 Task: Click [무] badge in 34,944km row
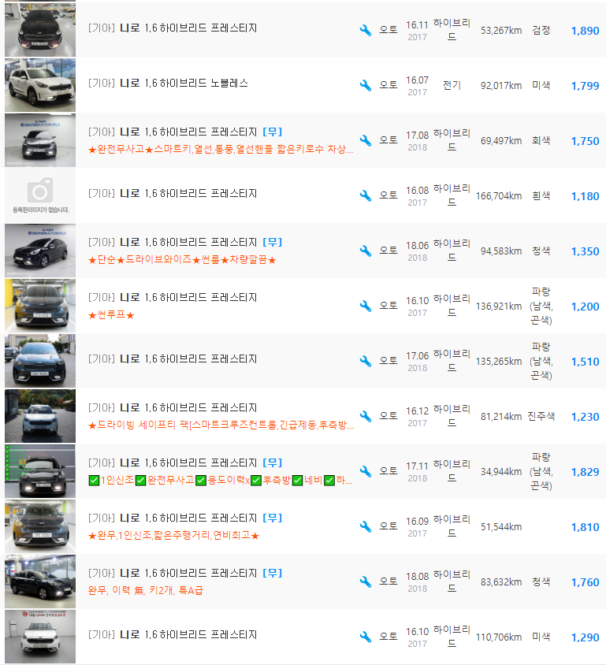point(272,463)
